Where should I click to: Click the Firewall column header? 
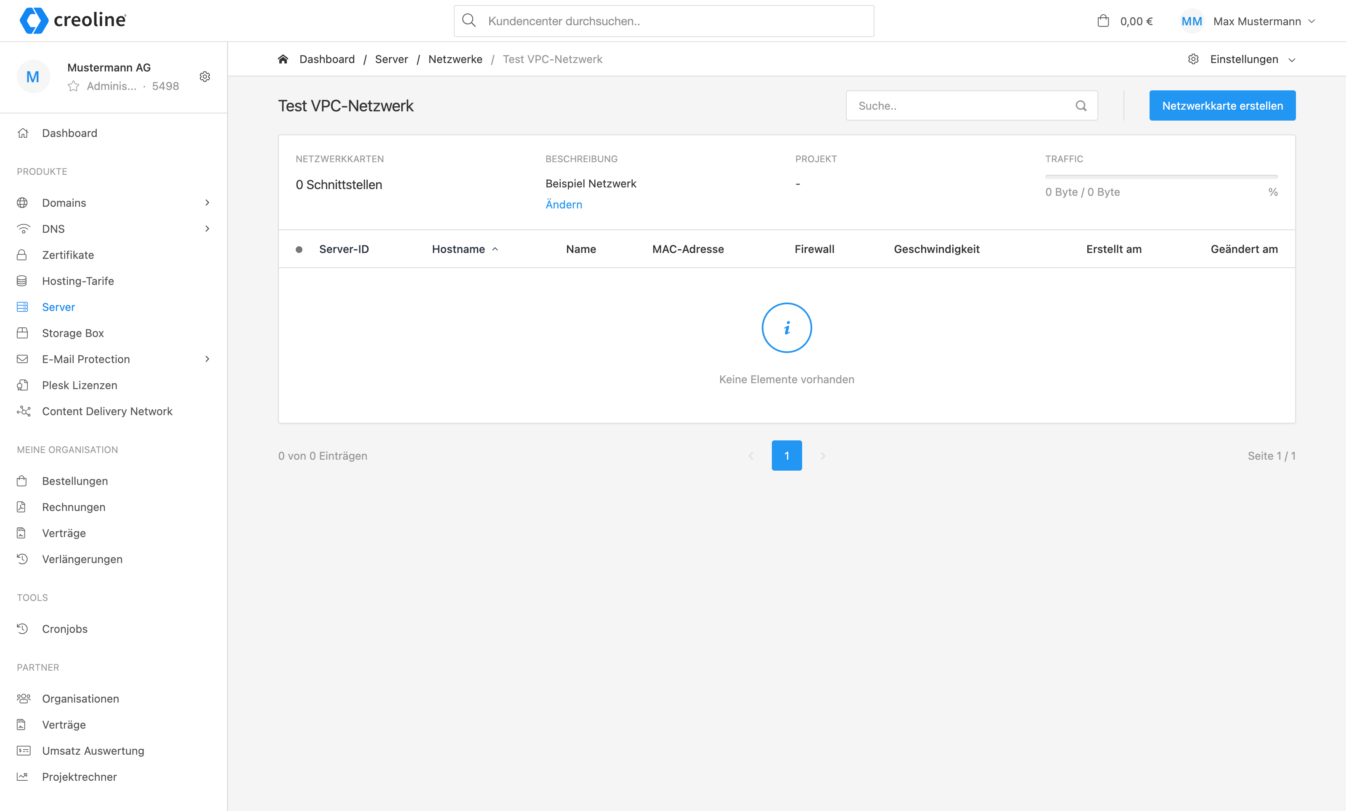coord(814,249)
